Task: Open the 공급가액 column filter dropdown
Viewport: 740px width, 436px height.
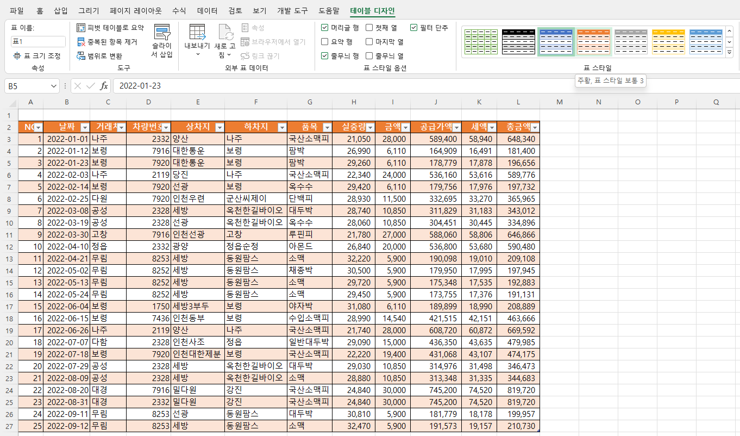Action: coord(456,127)
